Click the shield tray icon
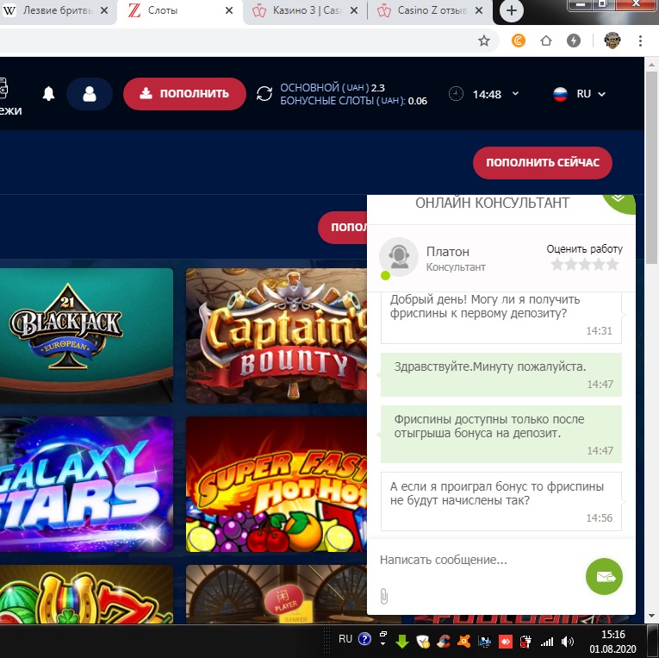The width and height of the screenshot is (659, 658). click(422, 641)
